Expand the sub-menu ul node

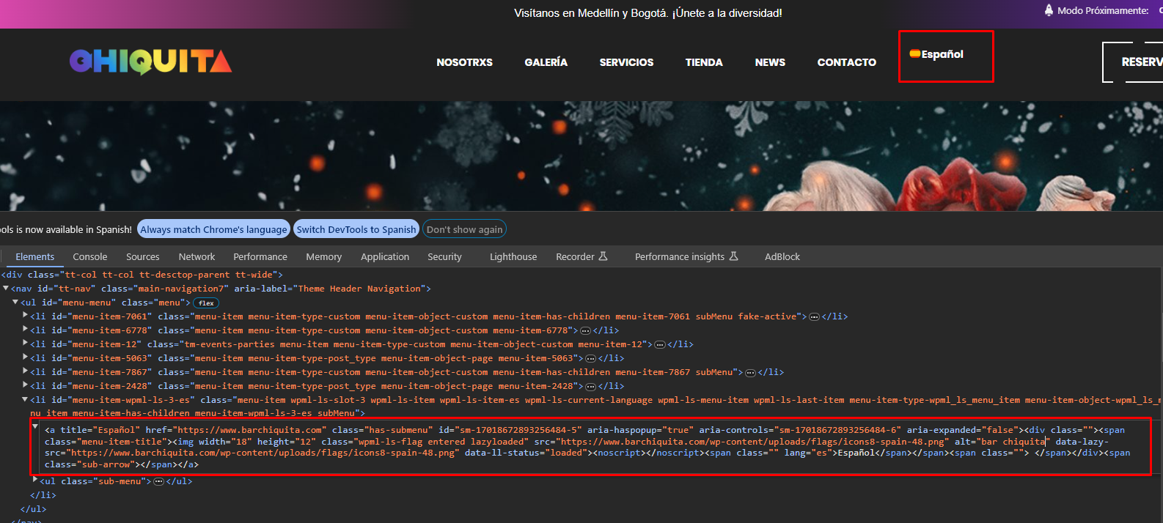pos(35,481)
